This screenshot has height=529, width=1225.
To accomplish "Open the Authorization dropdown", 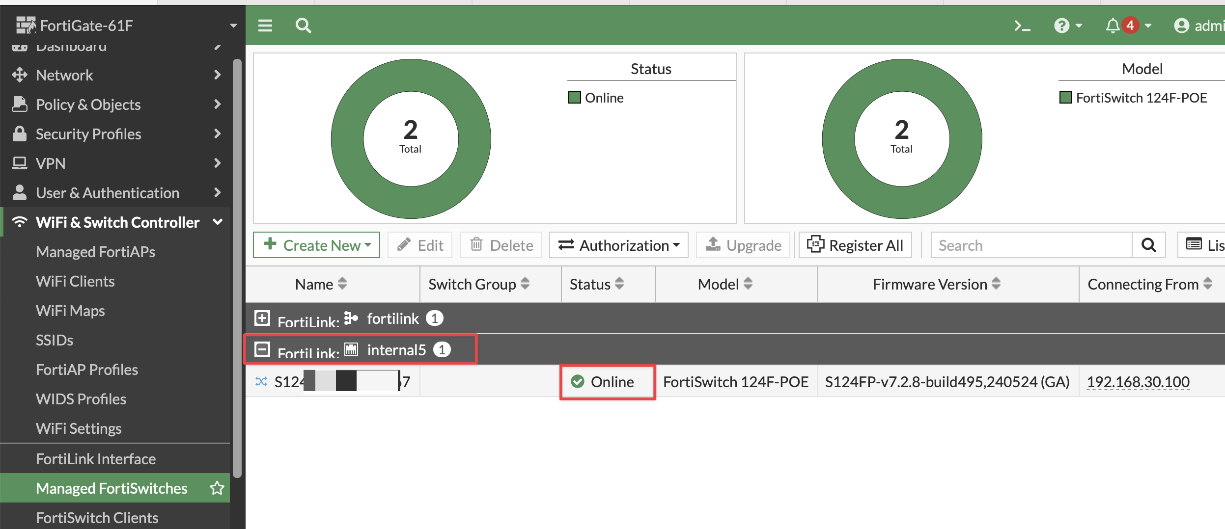I will pyautogui.click(x=619, y=245).
